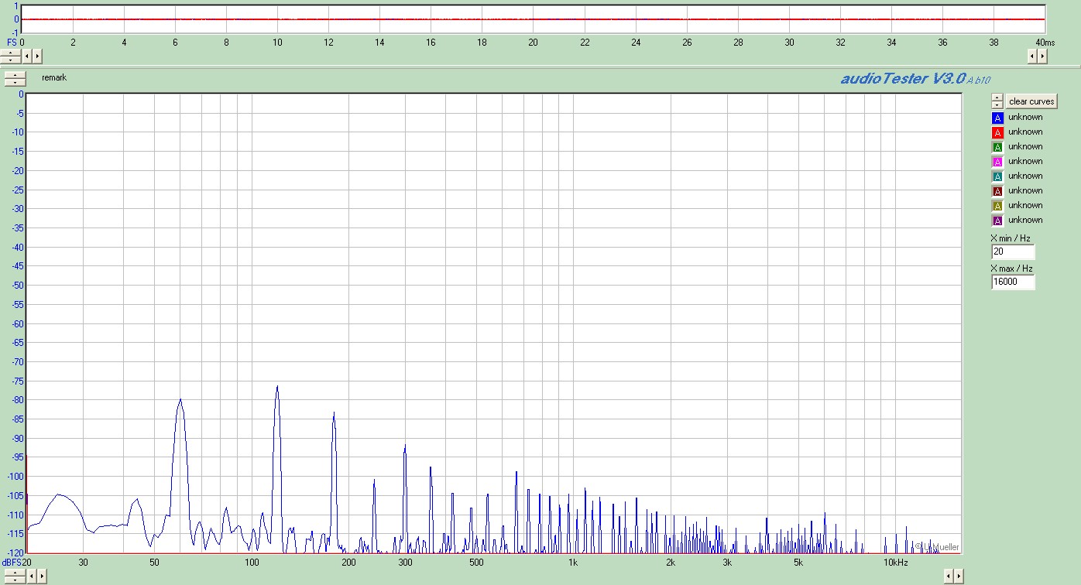Image resolution: width=1081 pixels, height=585 pixels.
Task: Click down arrow beside clear curves
Action: point(997,105)
